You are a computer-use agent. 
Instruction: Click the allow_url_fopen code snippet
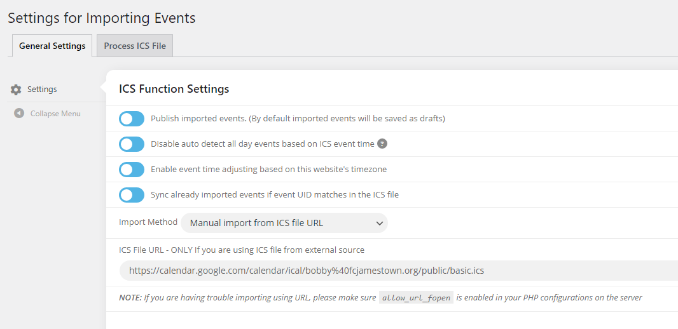416,297
